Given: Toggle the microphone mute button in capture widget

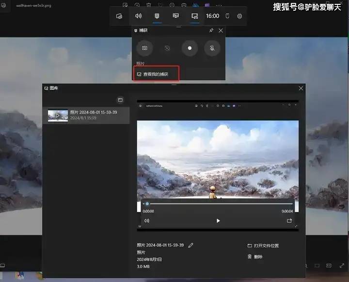Looking at the screenshot, I should click(212, 48).
